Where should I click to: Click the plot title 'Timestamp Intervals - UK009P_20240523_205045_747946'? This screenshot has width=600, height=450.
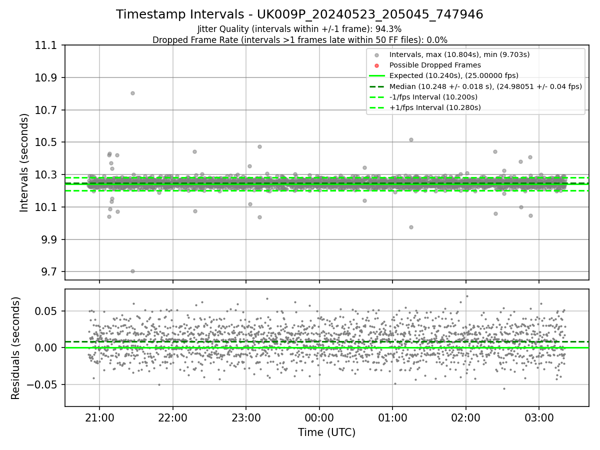[299, 14]
